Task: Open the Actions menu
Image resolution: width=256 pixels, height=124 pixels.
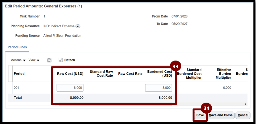Action: click(x=18, y=60)
